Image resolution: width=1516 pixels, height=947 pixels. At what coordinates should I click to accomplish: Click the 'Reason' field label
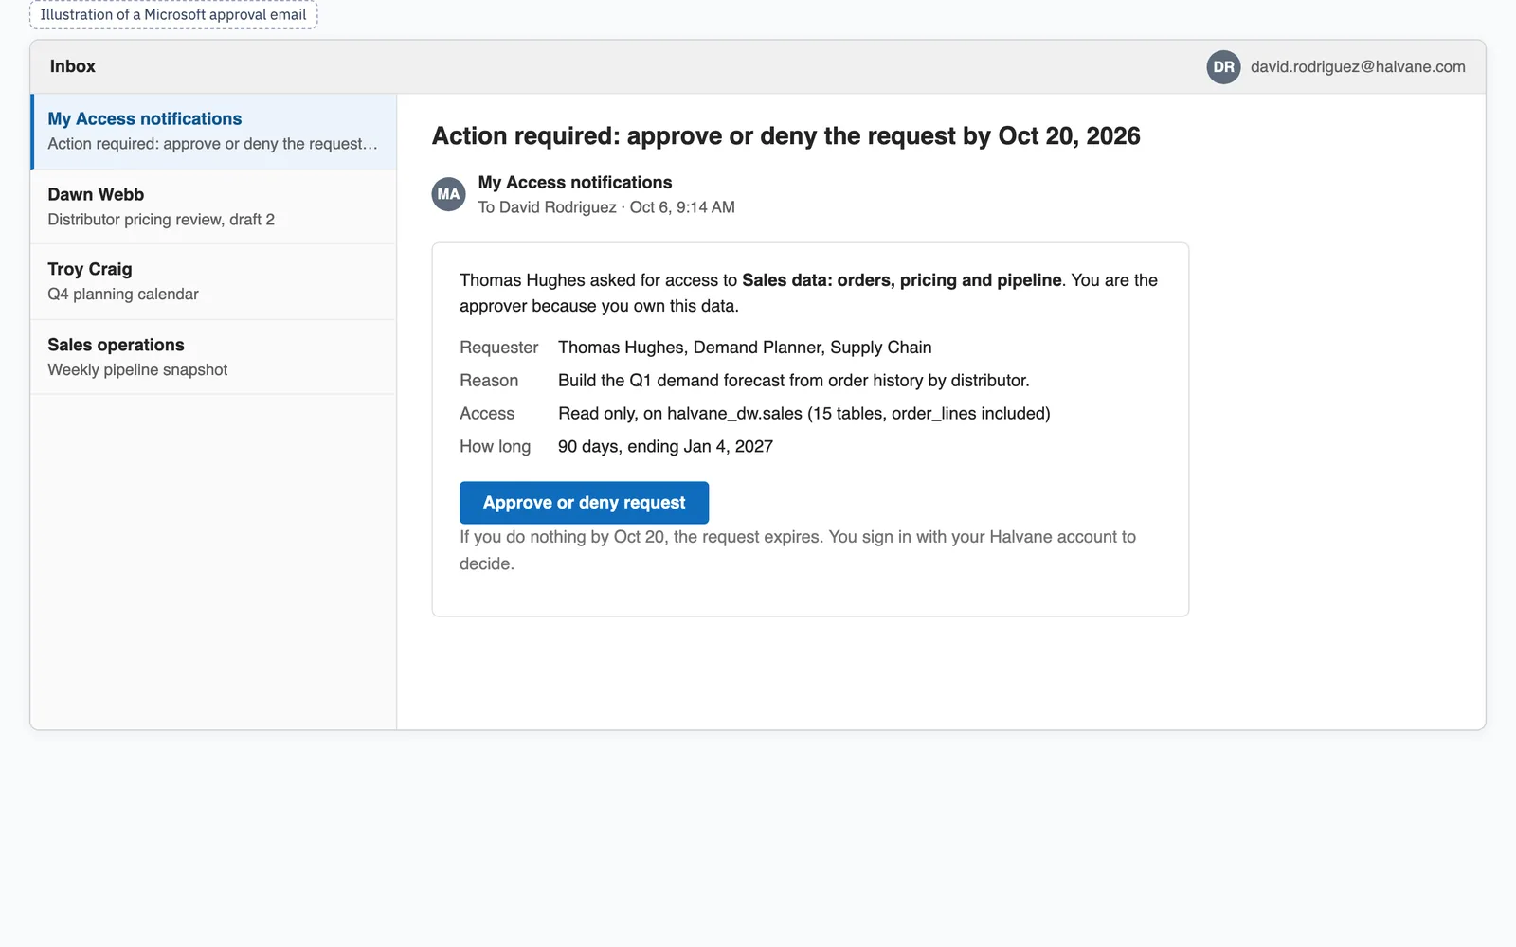tap(489, 381)
